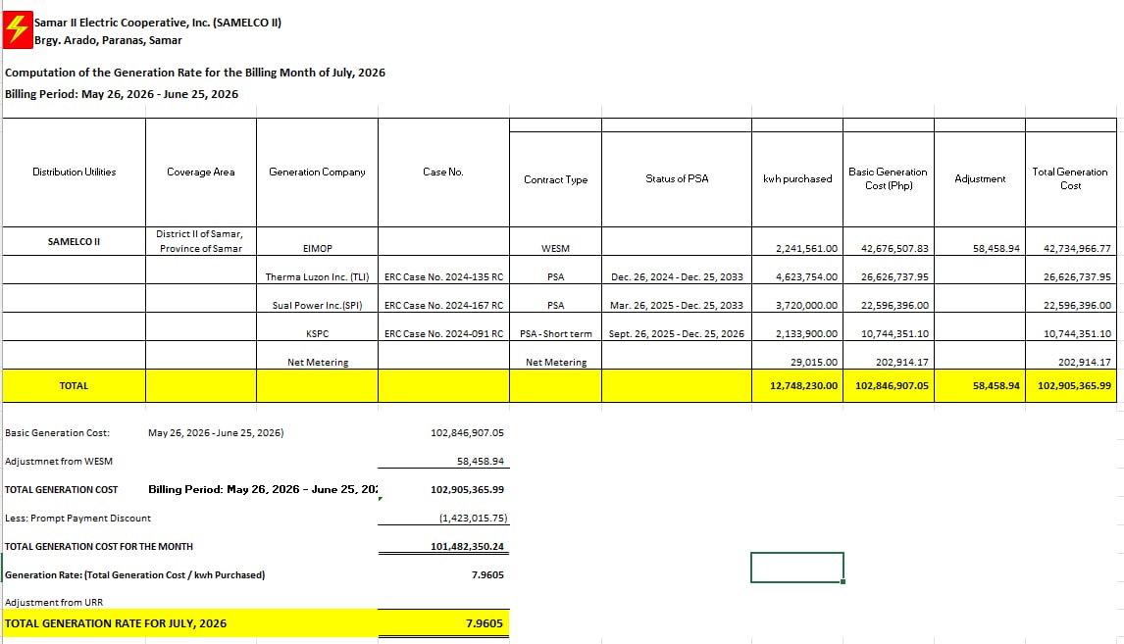The width and height of the screenshot is (1124, 644).
Task: Select the 'Adjustment' column header
Action: [x=980, y=178]
